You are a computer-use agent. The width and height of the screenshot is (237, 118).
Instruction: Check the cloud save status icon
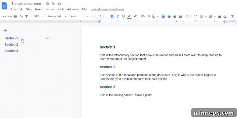[x=60, y=4]
